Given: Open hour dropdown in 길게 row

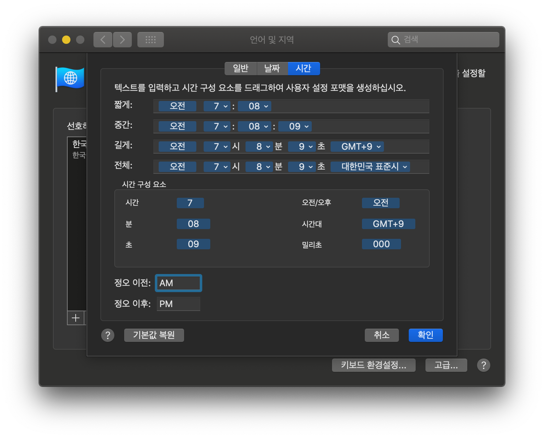Looking at the screenshot, I should tap(217, 147).
